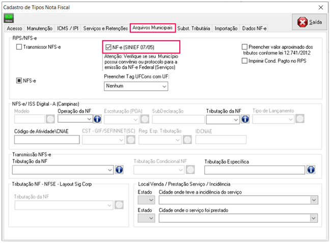
Task: Uncheck the NF-e (SINIEF 07/05) checkbox
Action: (x=107, y=47)
